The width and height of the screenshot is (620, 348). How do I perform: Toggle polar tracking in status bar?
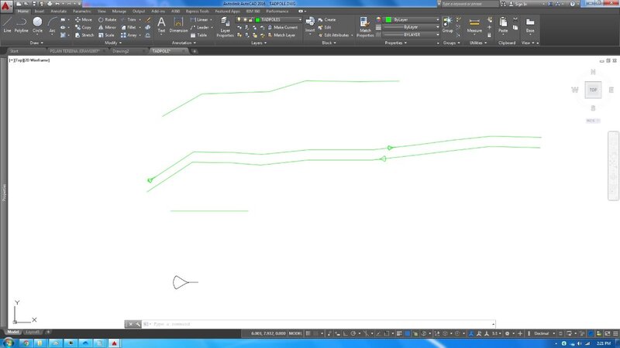click(x=353, y=333)
